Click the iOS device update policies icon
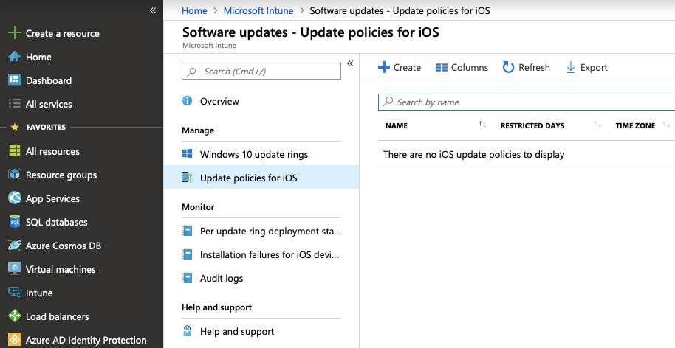This screenshot has height=348, width=675. [x=188, y=178]
